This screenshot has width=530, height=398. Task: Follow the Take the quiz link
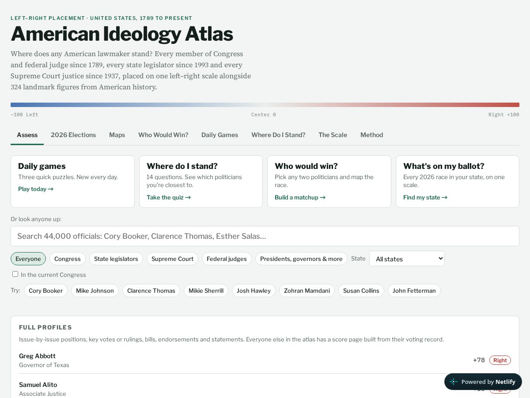(x=169, y=197)
